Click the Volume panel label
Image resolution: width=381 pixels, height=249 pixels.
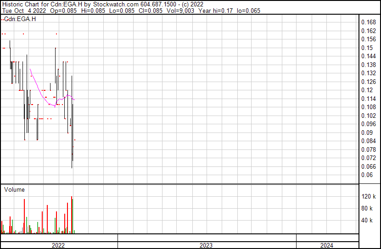14,189
